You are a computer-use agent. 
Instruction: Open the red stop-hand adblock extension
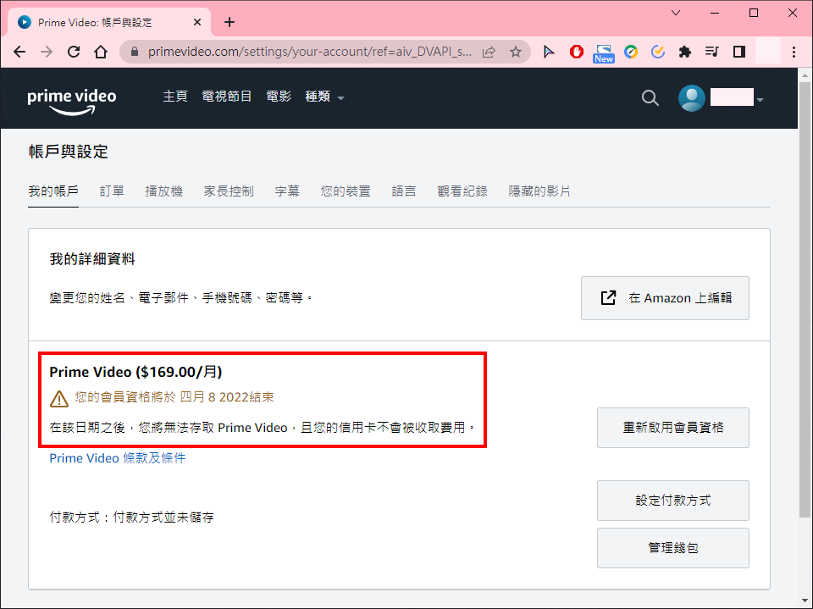click(x=576, y=52)
